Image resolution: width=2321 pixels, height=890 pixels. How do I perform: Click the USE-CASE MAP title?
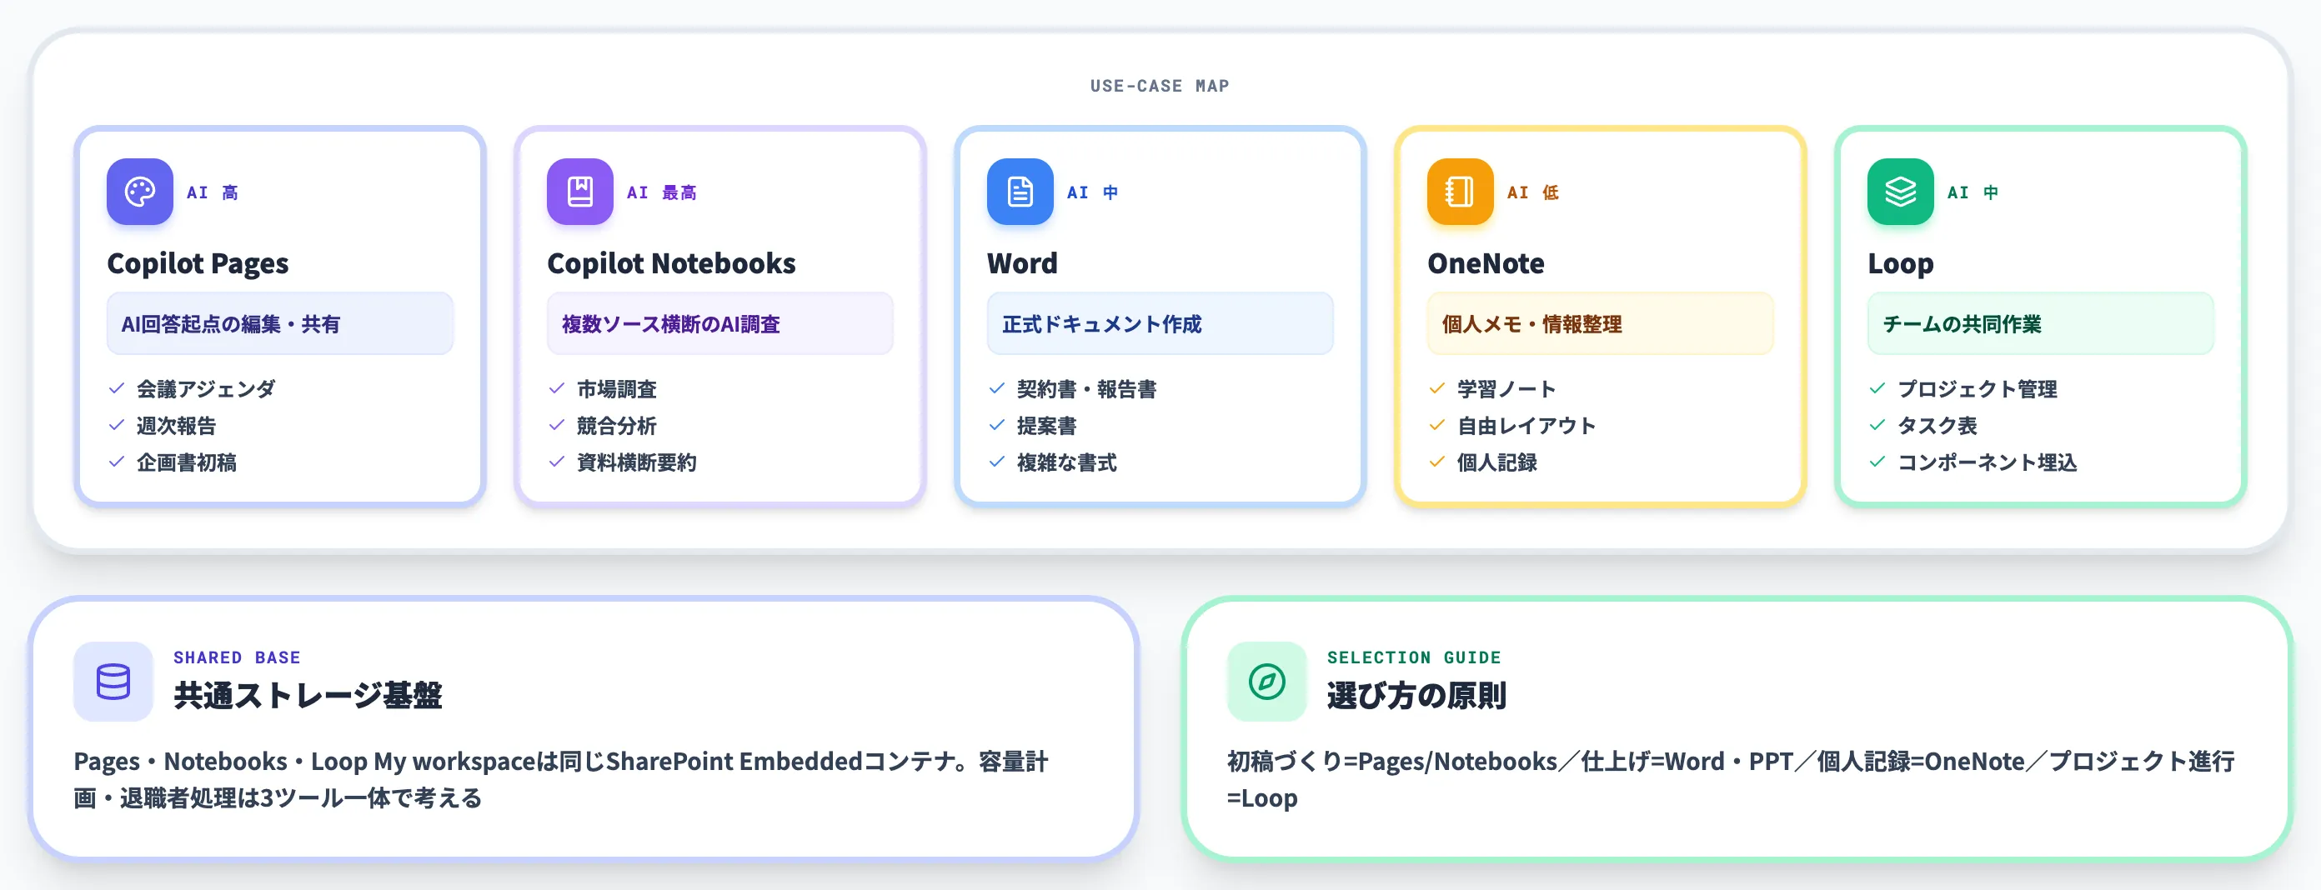click(1160, 87)
